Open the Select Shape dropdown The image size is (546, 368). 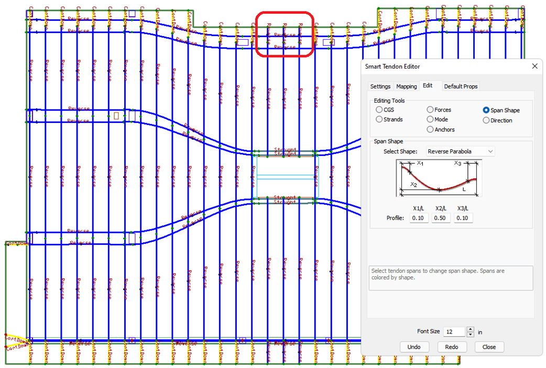[x=461, y=151]
